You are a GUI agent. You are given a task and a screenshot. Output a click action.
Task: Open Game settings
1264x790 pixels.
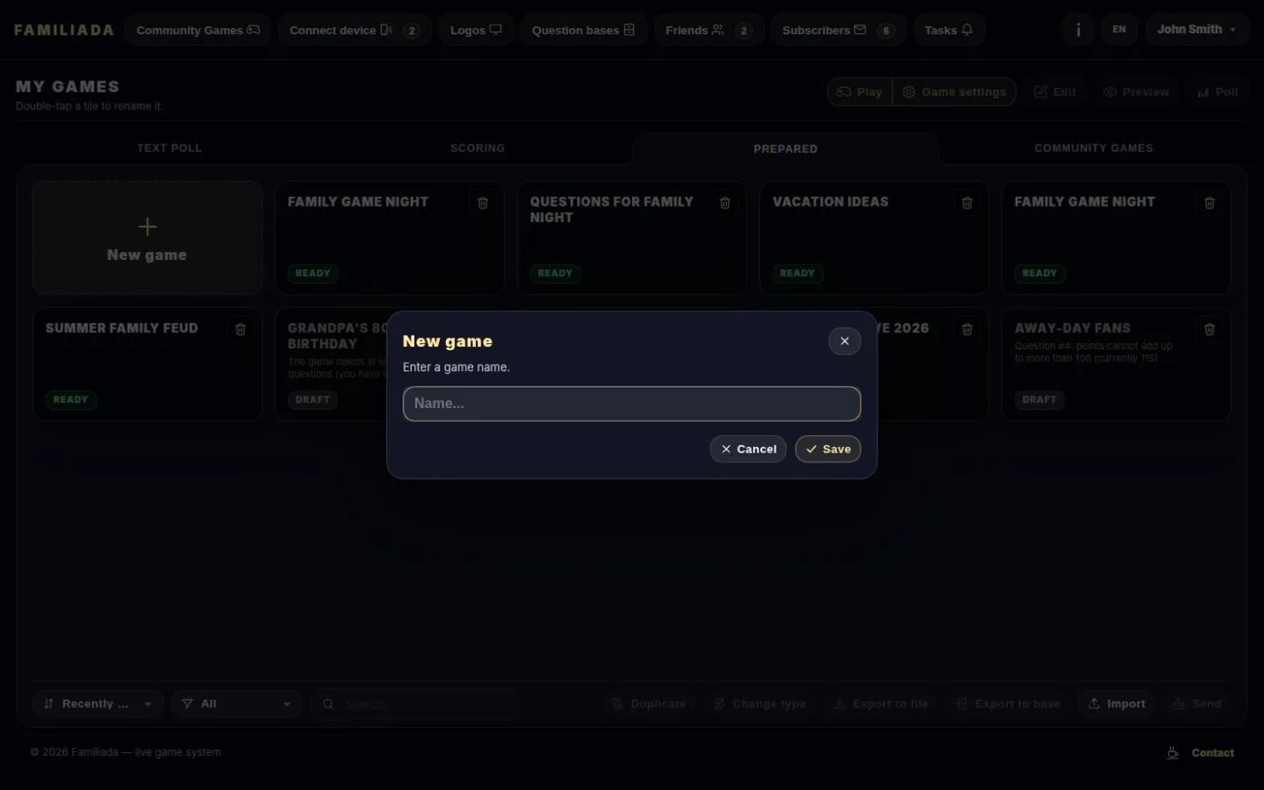tap(954, 92)
